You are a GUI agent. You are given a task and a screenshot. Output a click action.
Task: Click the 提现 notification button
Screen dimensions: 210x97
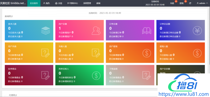point(181,3)
